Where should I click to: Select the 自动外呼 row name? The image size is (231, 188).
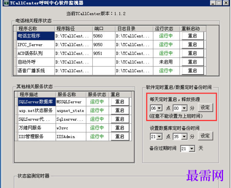tap(36, 62)
